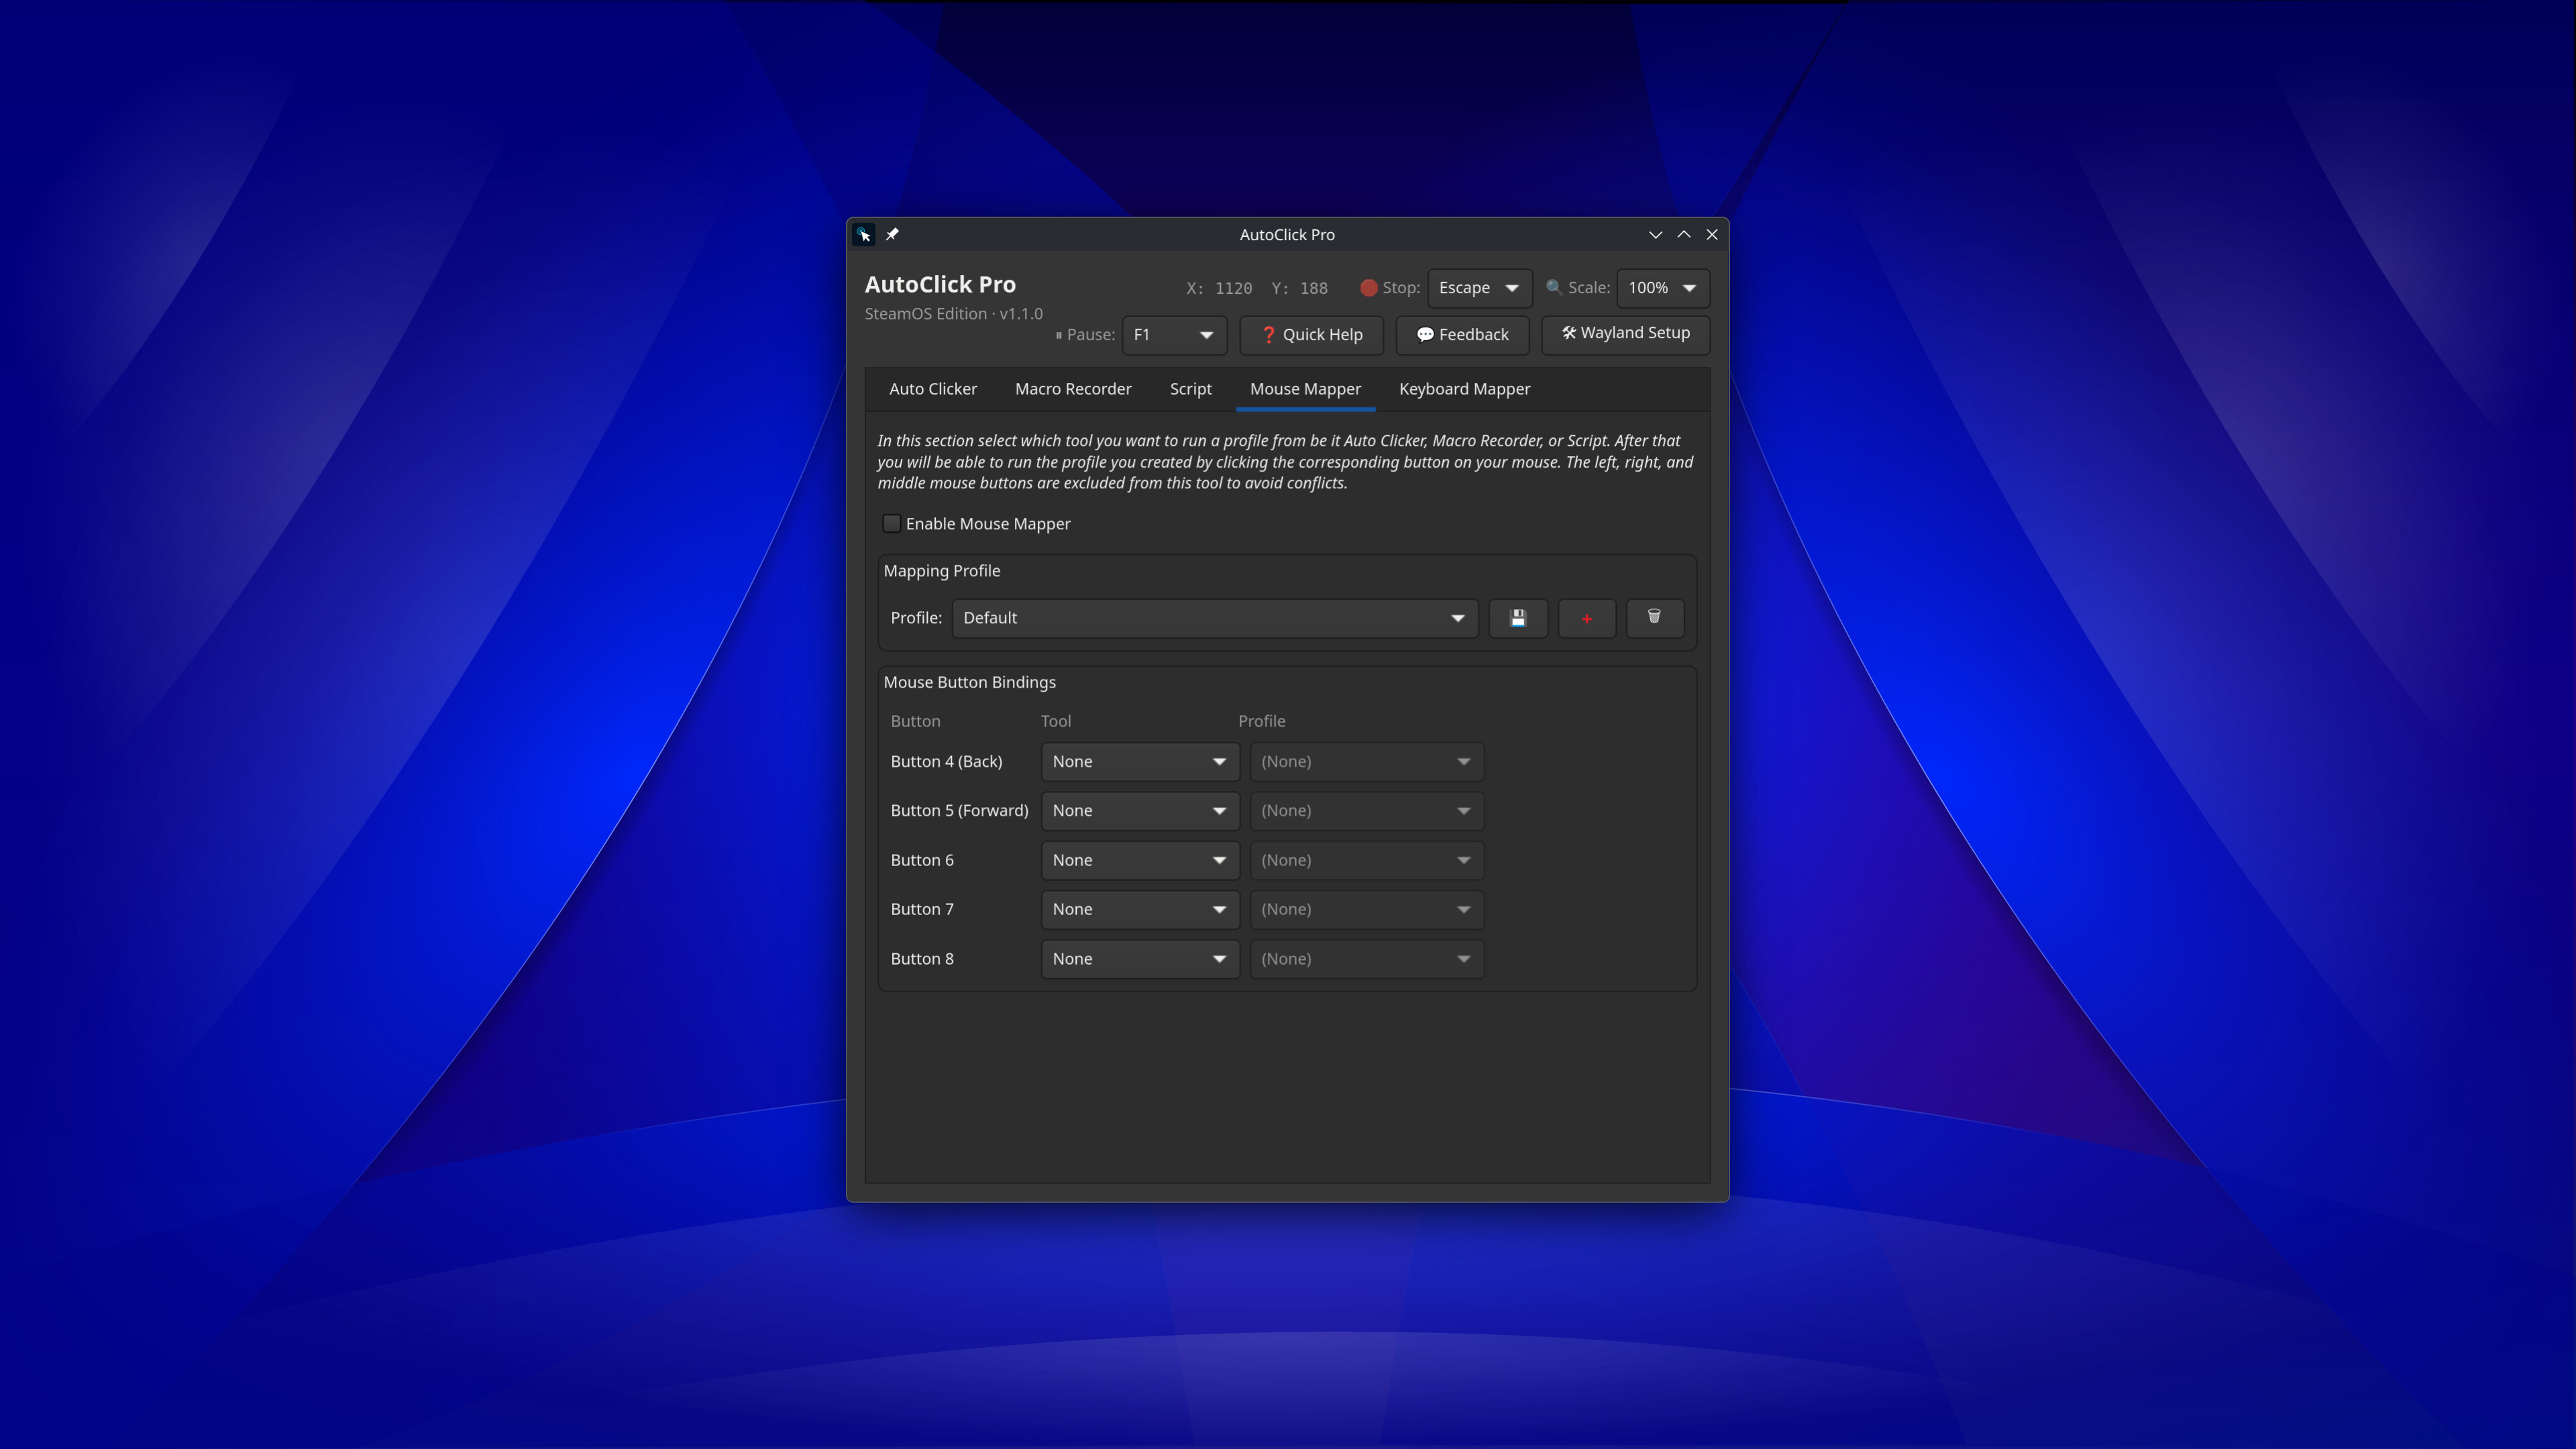
Task: Click the Y: 188 coordinate readout
Action: pyautogui.click(x=1299, y=288)
